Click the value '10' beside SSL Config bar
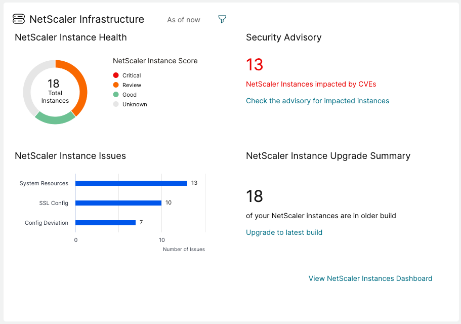Viewport: 461px width, 324px height. pos(169,202)
